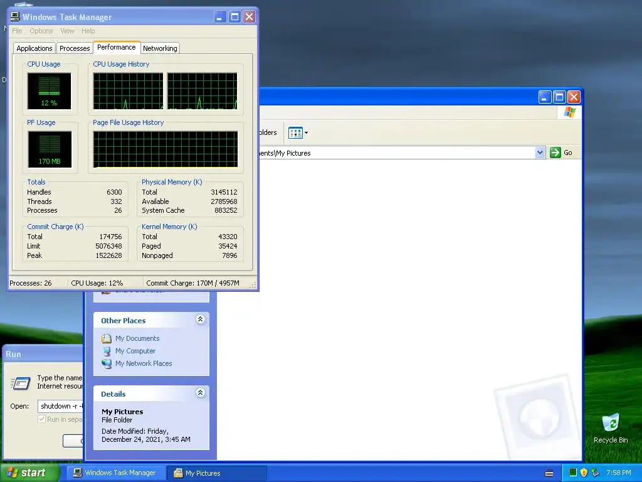Open the Recycle Bin desktop icon

pos(611,429)
